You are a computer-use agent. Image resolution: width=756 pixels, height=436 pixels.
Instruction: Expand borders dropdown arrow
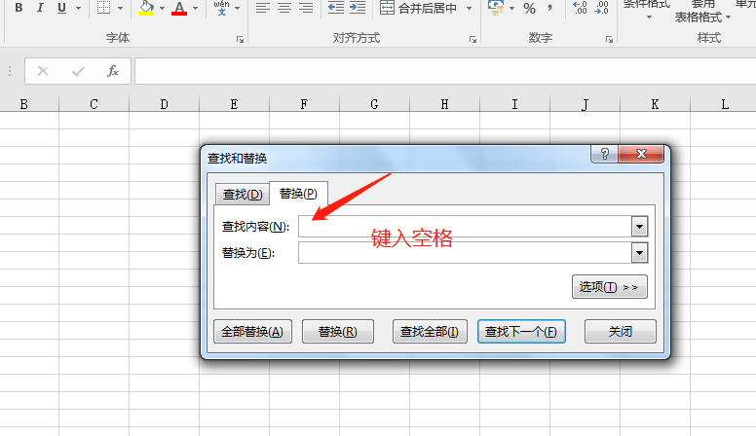click(x=120, y=8)
